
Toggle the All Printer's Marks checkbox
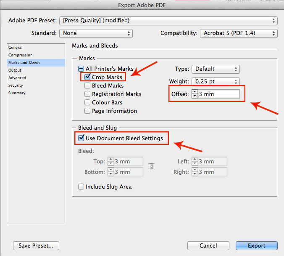[x=81, y=69]
